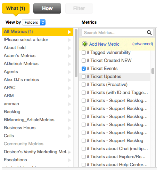Screen dimensions: 157x170
Task: Expand the About field folder arrow
Action: point(69,48)
